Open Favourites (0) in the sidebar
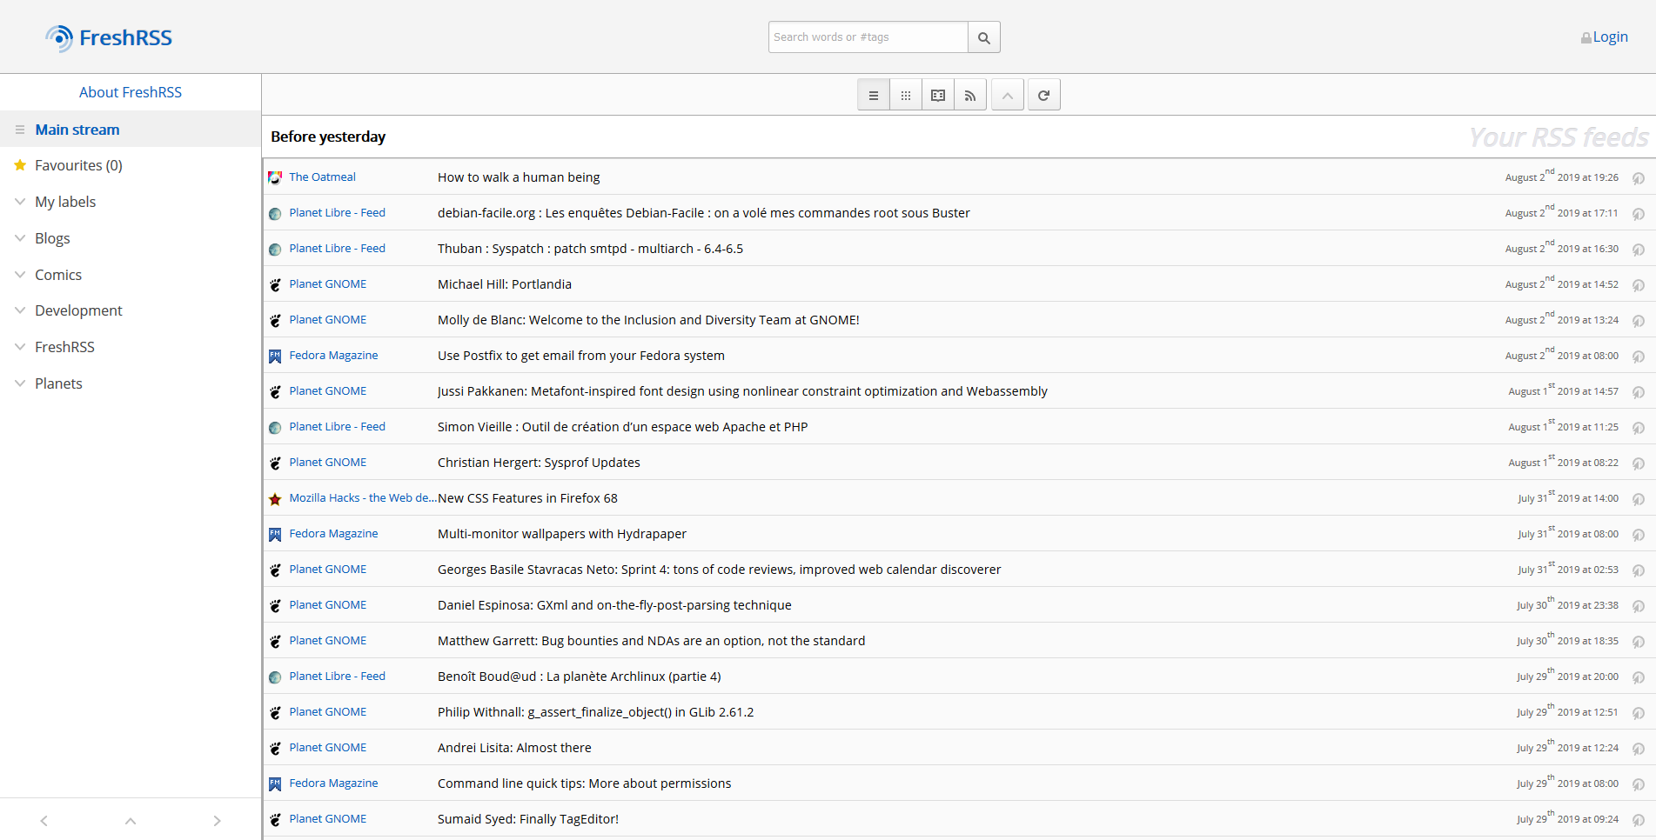The width and height of the screenshot is (1656, 840). click(x=78, y=165)
